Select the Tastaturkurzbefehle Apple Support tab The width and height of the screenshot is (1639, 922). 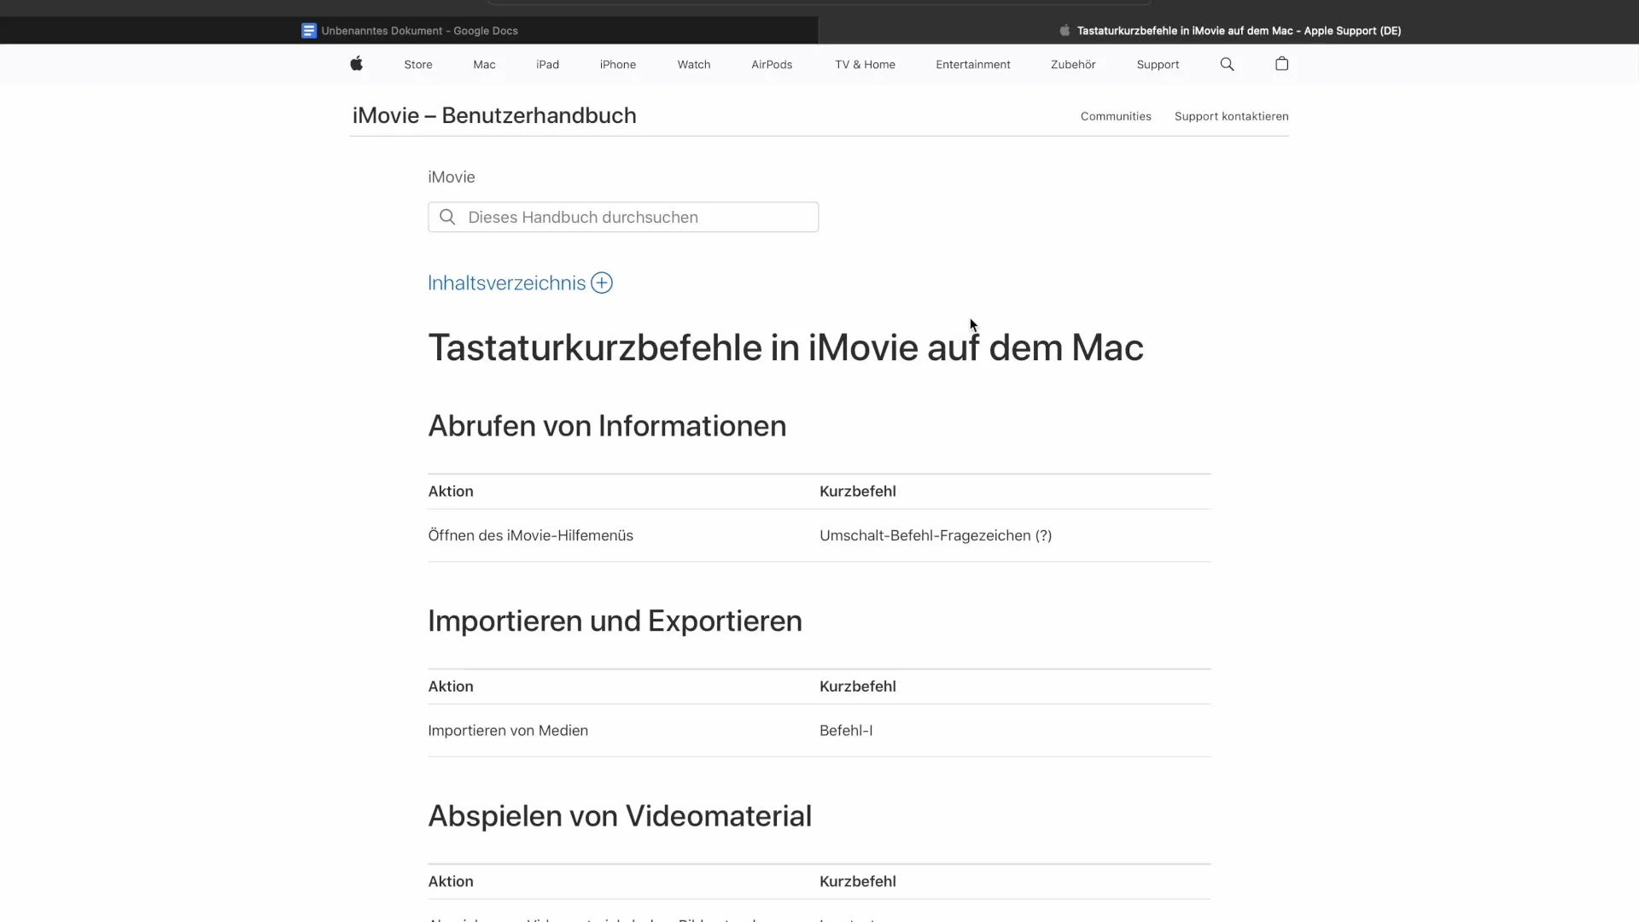(x=1229, y=31)
